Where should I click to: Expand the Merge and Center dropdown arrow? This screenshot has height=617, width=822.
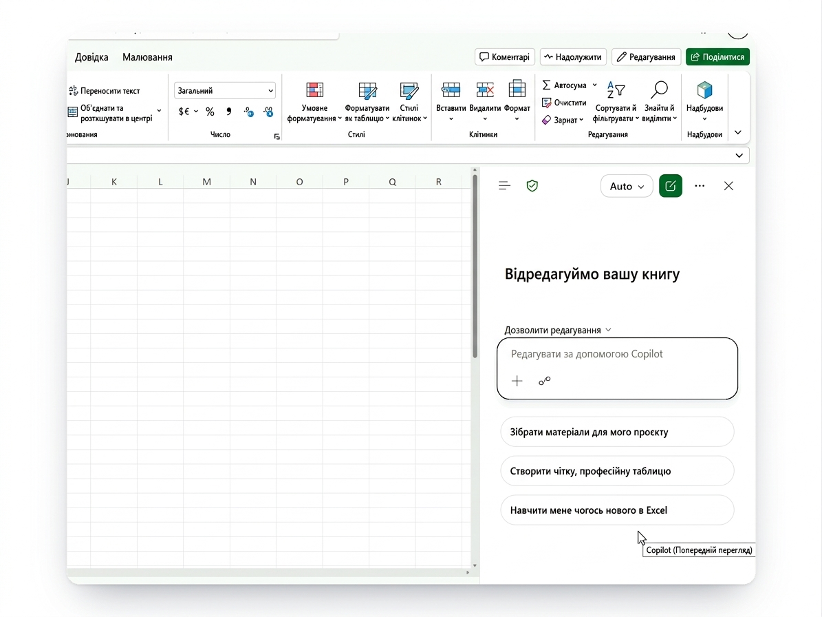[x=159, y=111]
